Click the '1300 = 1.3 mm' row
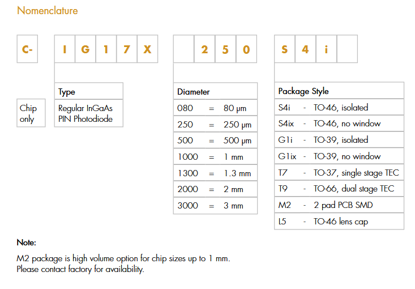The height and width of the screenshot is (289, 415). tap(215, 173)
